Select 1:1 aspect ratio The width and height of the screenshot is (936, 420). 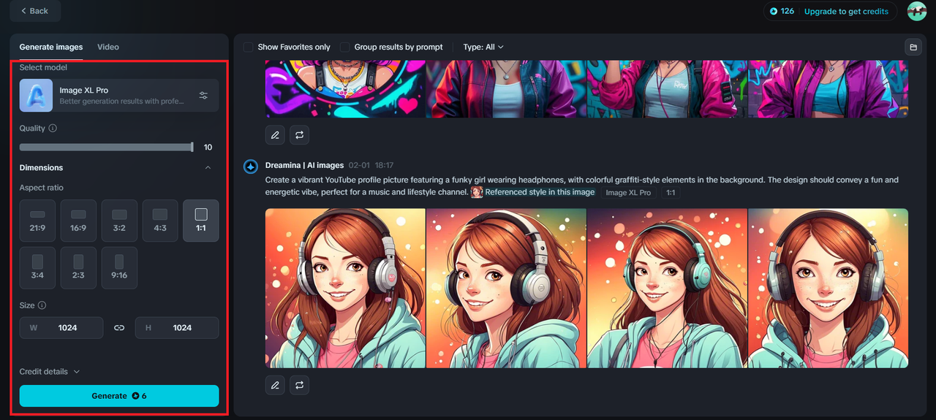coord(201,221)
